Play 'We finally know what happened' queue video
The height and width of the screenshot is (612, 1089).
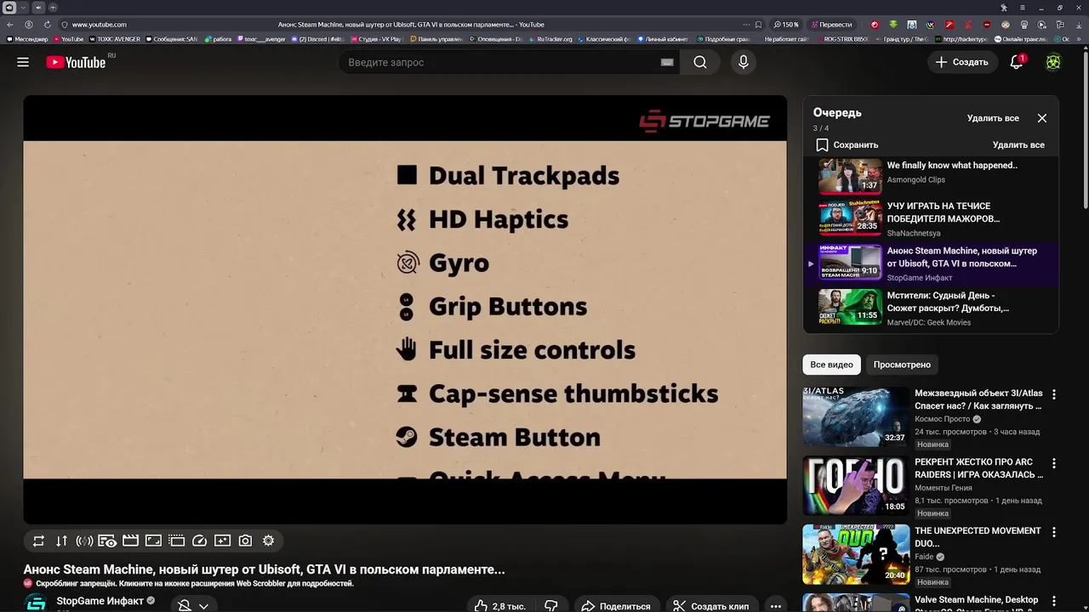931,176
